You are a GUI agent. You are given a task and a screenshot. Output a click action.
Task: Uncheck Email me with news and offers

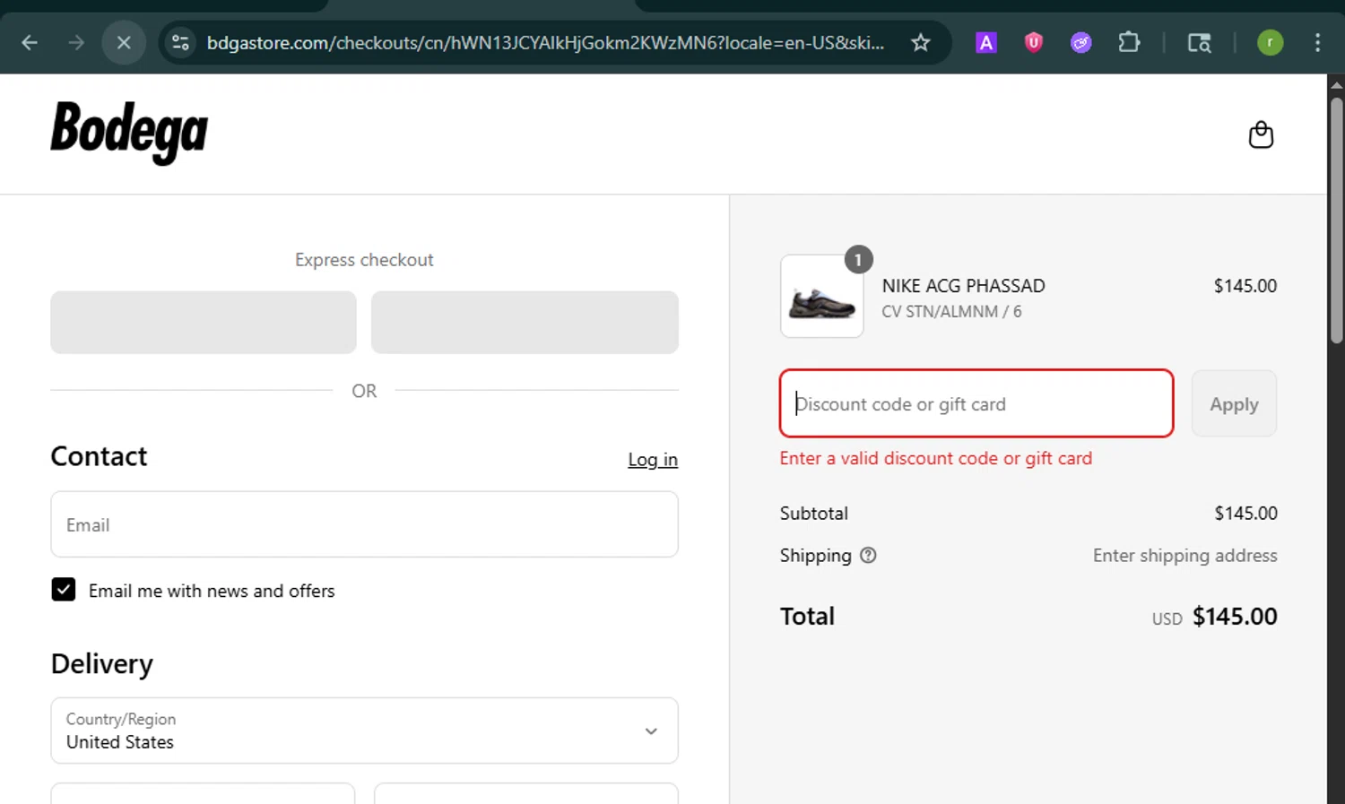[64, 590]
